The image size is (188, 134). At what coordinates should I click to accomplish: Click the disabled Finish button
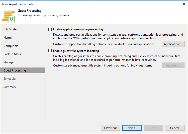[x=153, y=128]
